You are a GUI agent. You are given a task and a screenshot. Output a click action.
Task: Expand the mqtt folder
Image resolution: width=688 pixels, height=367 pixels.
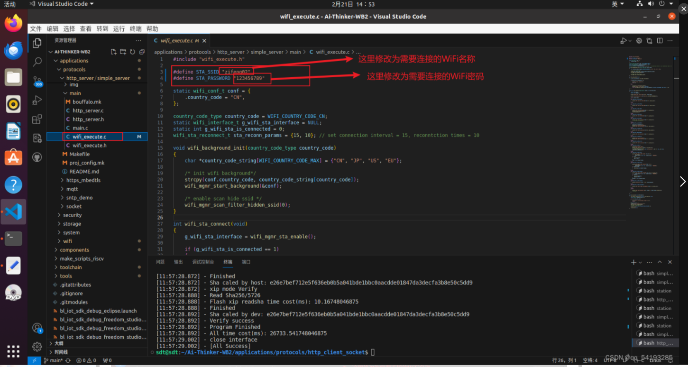coord(97,189)
